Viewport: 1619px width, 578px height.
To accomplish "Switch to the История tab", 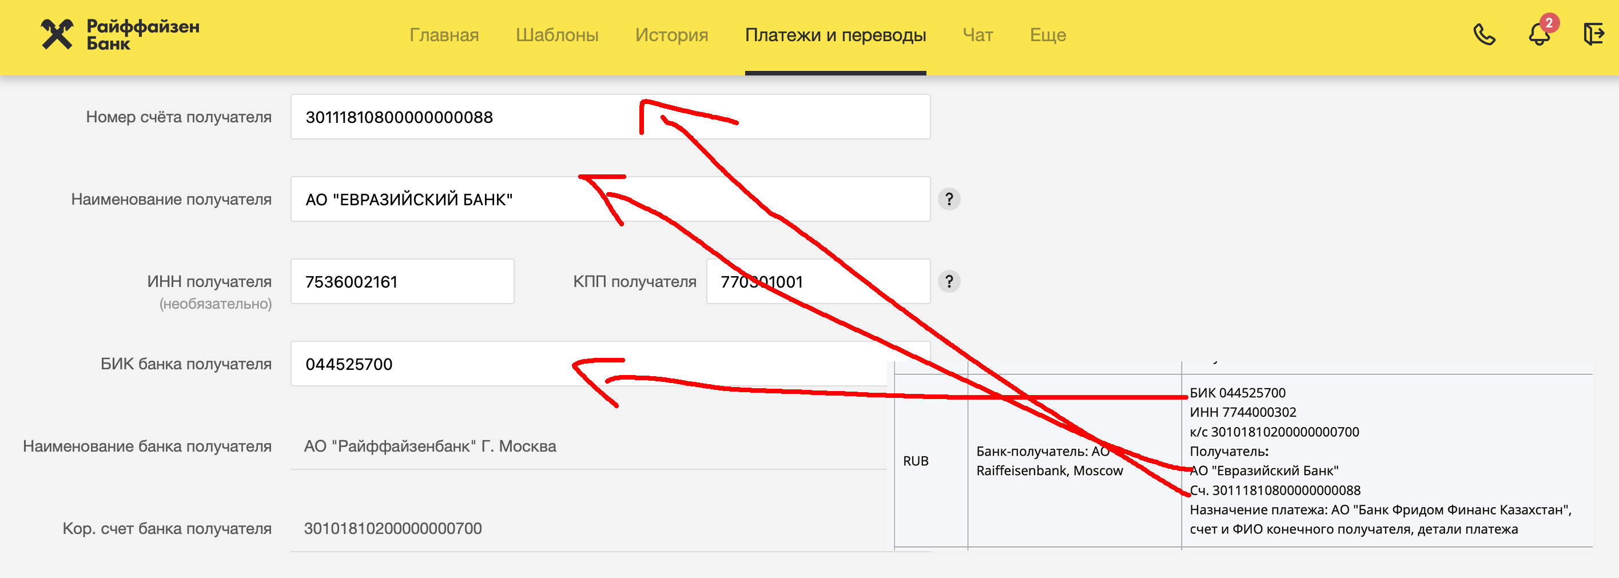I will coord(671,35).
